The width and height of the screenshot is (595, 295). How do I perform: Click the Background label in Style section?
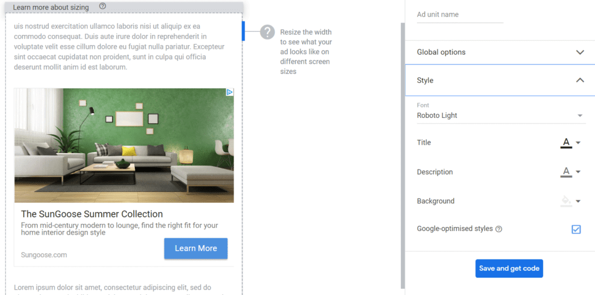(x=436, y=201)
